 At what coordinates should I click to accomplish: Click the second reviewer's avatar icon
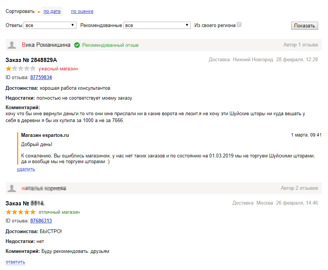pyautogui.click(x=12, y=188)
